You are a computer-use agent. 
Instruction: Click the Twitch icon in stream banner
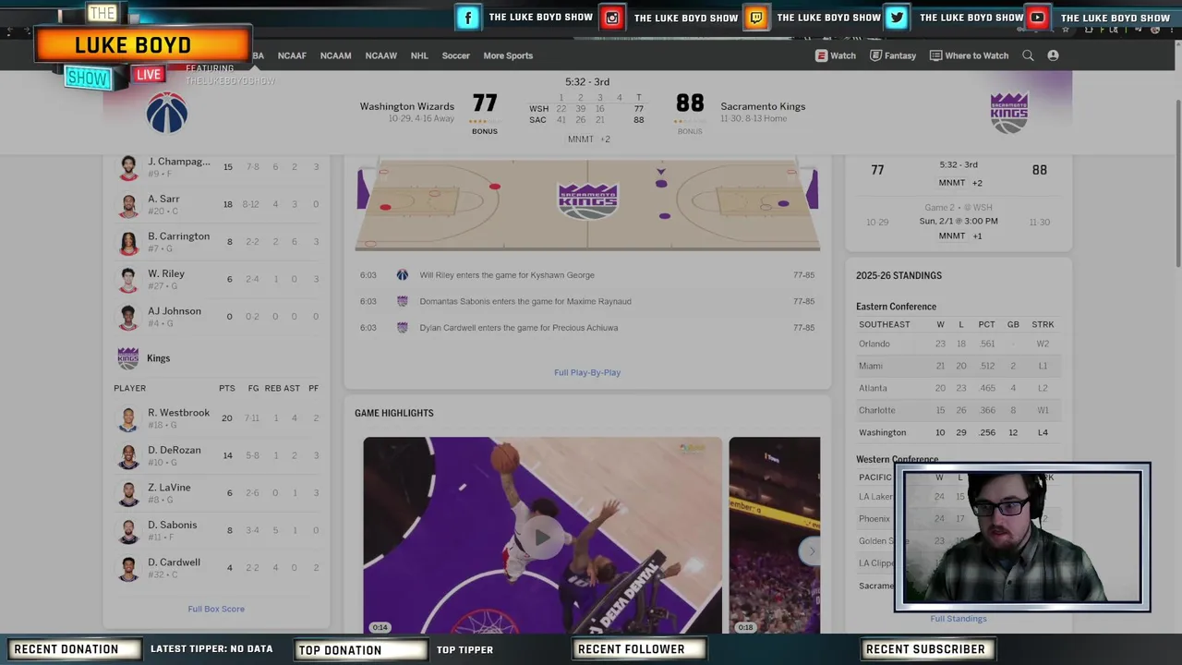(756, 18)
